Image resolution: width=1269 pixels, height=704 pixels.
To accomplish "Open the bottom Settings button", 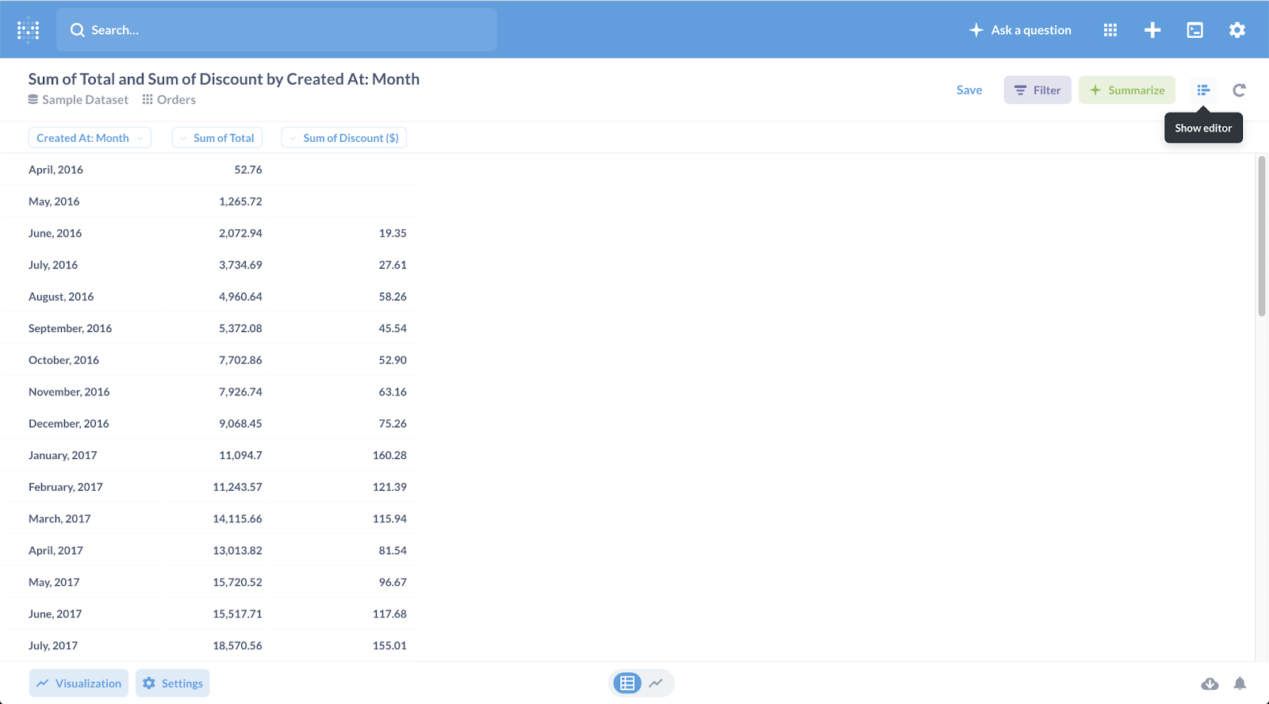I will (173, 683).
